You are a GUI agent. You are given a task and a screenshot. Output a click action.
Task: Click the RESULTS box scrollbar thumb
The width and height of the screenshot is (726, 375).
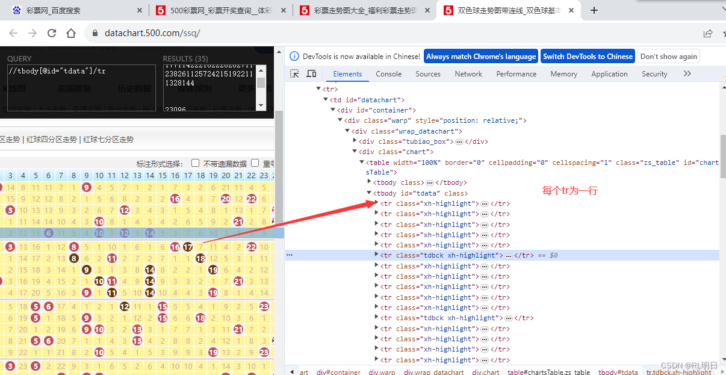click(x=261, y=83)
